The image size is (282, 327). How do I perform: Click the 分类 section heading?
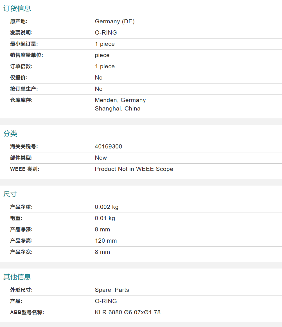(10, 134)
